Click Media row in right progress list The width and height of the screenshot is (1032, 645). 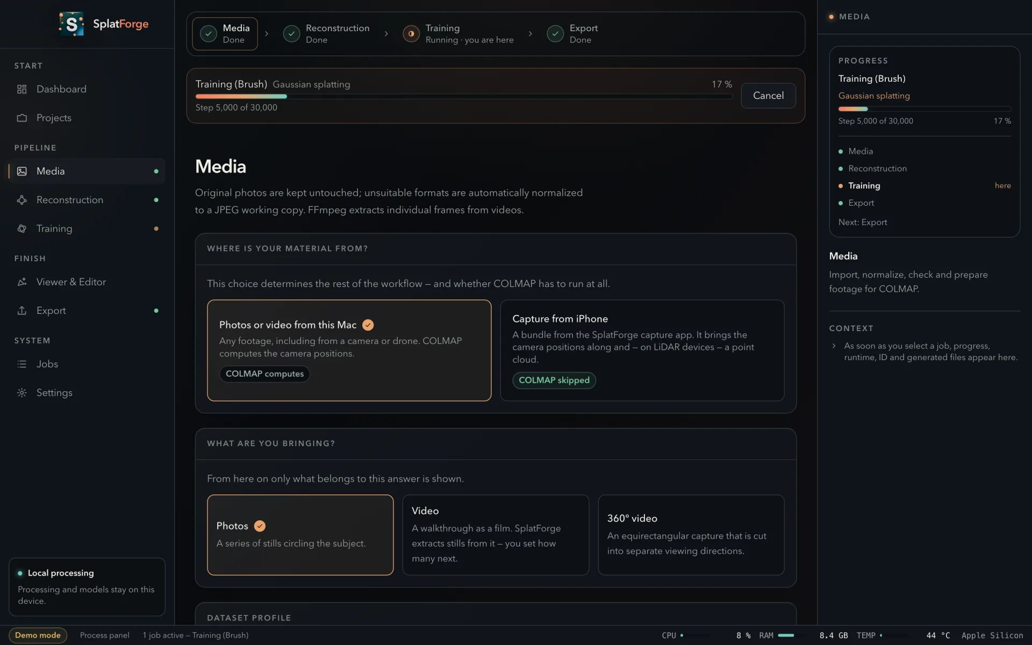(924, 151)
